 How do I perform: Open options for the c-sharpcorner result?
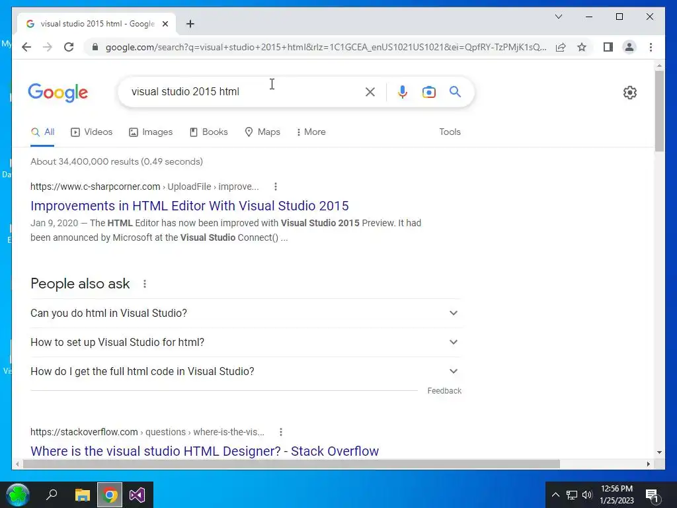tap(276, 187)
